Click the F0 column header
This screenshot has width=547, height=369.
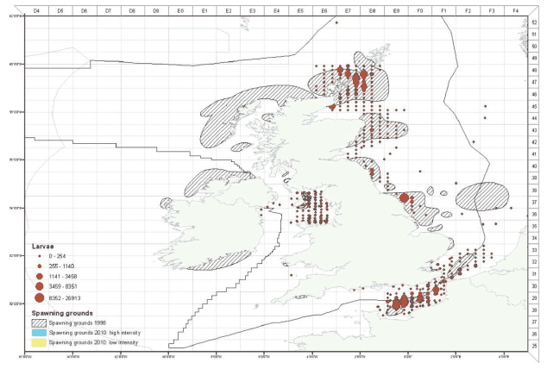420,11
